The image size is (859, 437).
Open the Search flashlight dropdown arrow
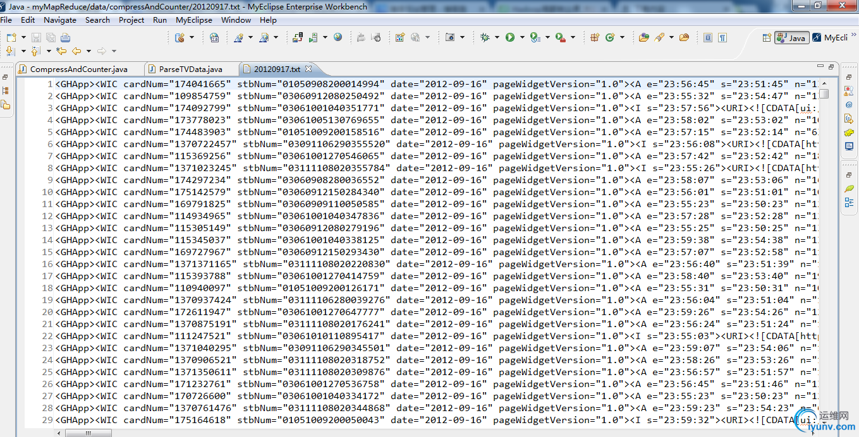671,38
